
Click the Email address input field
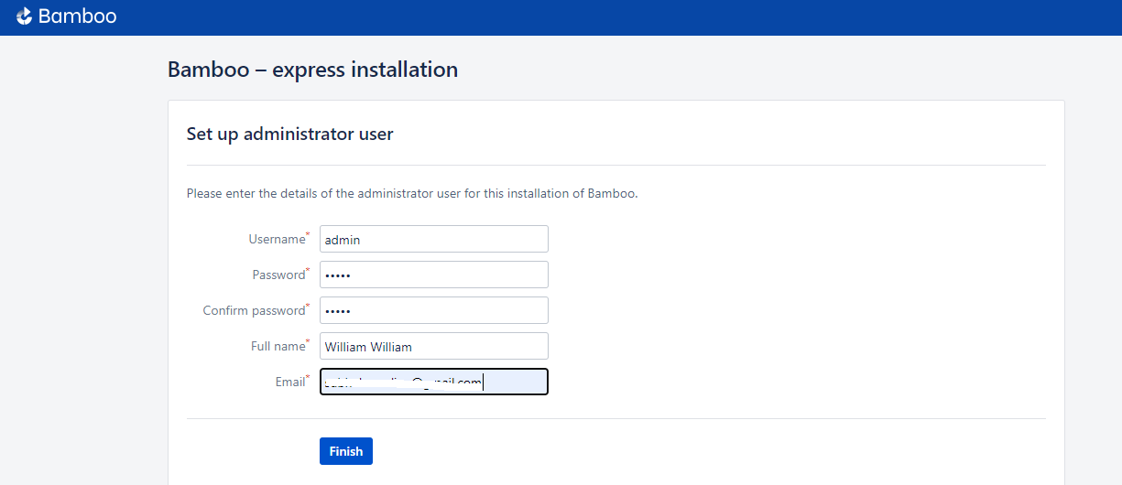coord(434,382)
